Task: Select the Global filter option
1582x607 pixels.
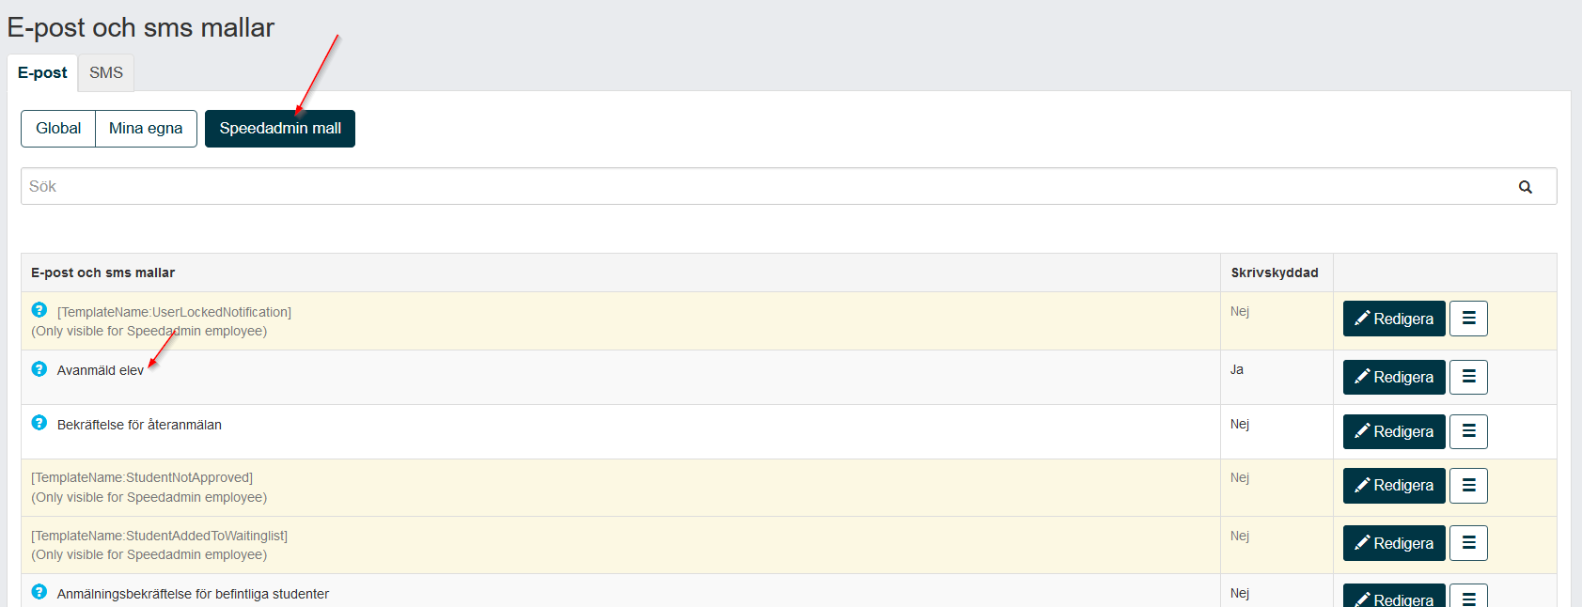Action: point(58,129)
